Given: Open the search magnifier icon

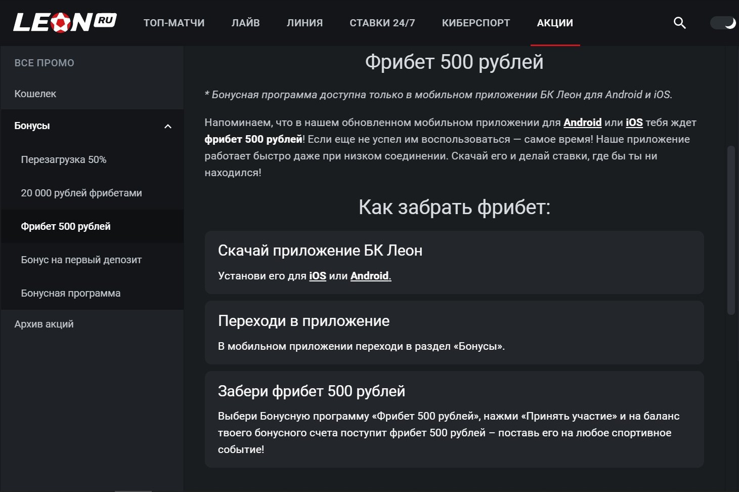Looking at the screenshot, I should pyautogui.click(x=680, y=23).
